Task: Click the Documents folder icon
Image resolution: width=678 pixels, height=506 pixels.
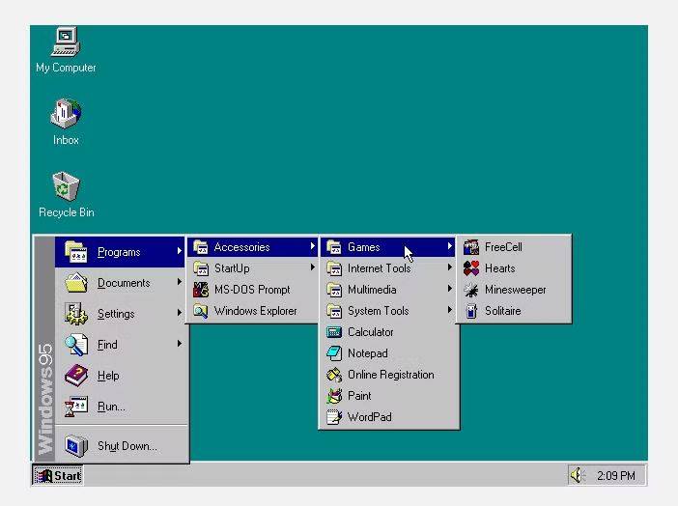Action: (76, 283)
